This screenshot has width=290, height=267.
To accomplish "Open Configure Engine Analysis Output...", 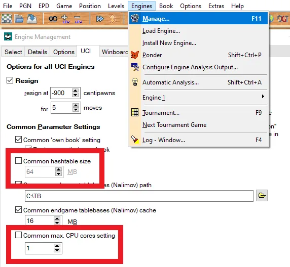I will click(x=198, y=67).
